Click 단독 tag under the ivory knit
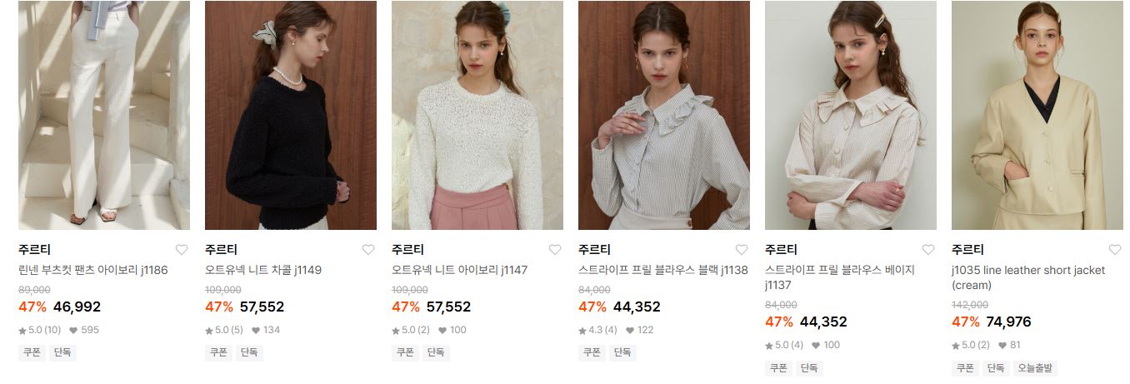This screenshot has width=1130, height=384. [x=436, y=353]
